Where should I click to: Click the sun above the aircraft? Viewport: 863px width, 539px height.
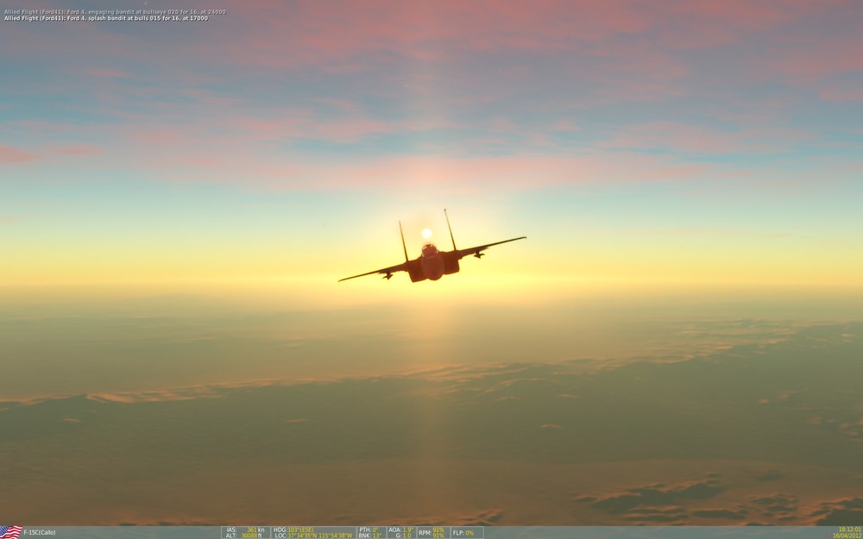coord(426,233)
